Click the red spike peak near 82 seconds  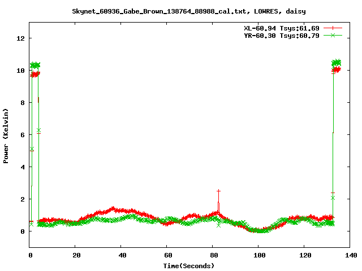coord(219,191)
